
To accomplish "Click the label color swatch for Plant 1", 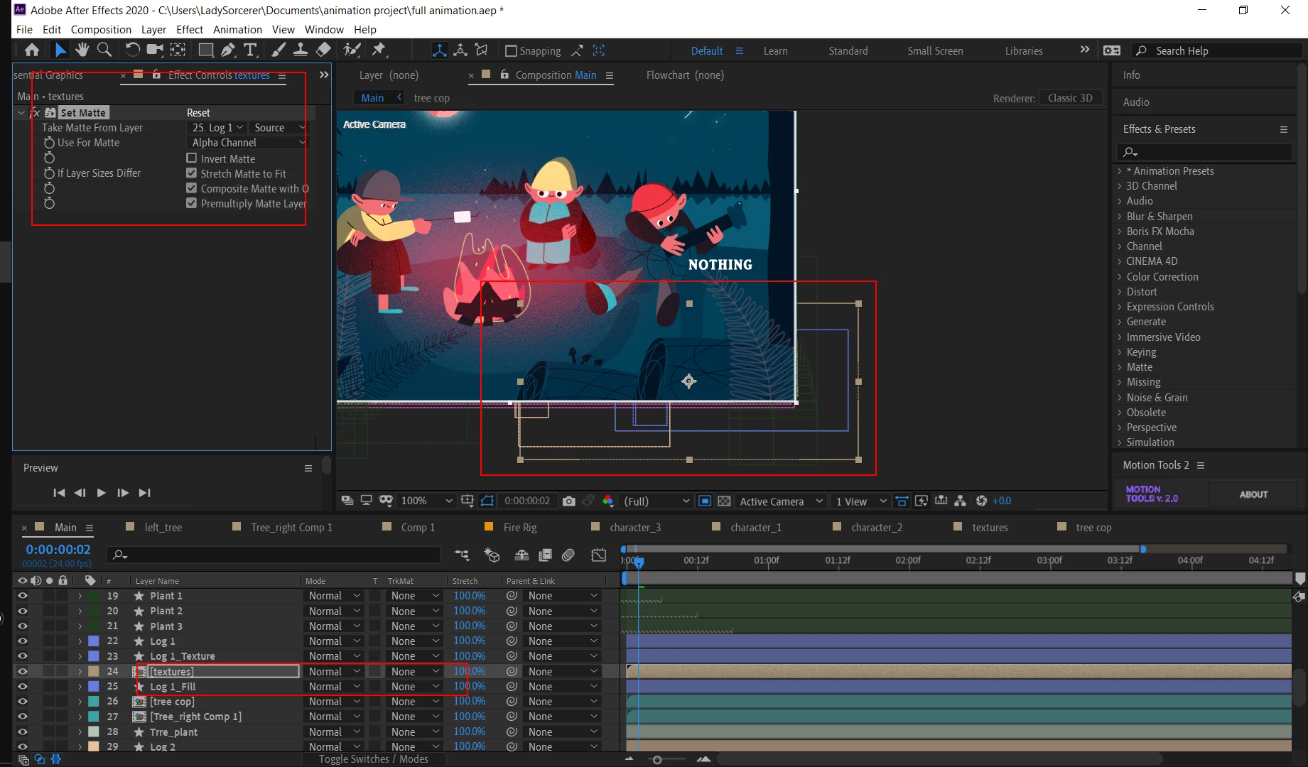I will coord(93,596).
